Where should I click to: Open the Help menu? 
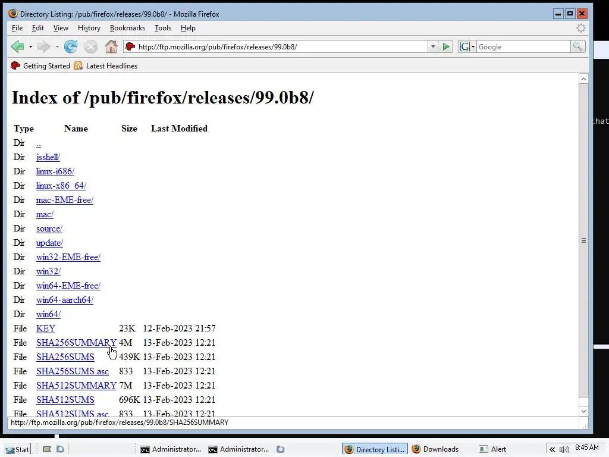point(188,28)
